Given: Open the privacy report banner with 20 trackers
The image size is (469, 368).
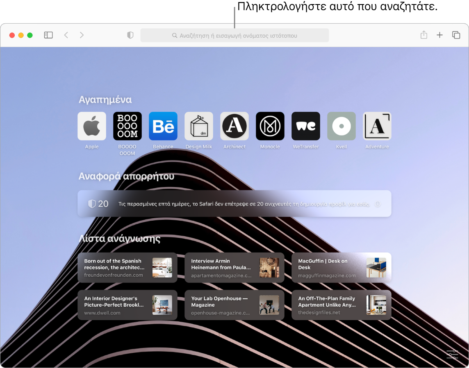Looking at the screenshot, I should click(x=234, y=203).
